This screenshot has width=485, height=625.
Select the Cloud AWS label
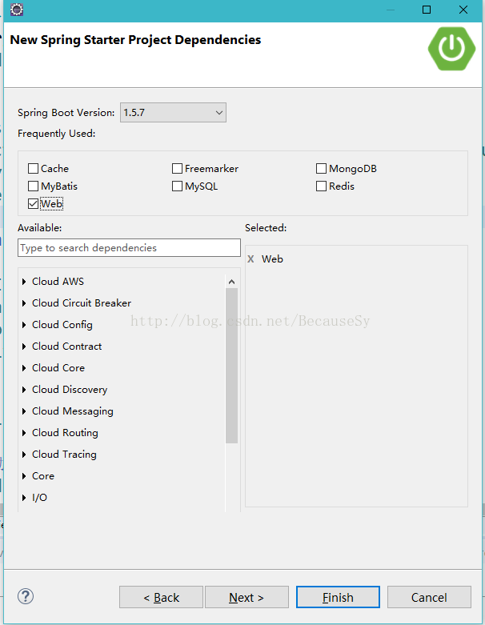click(x=58, y=282)
